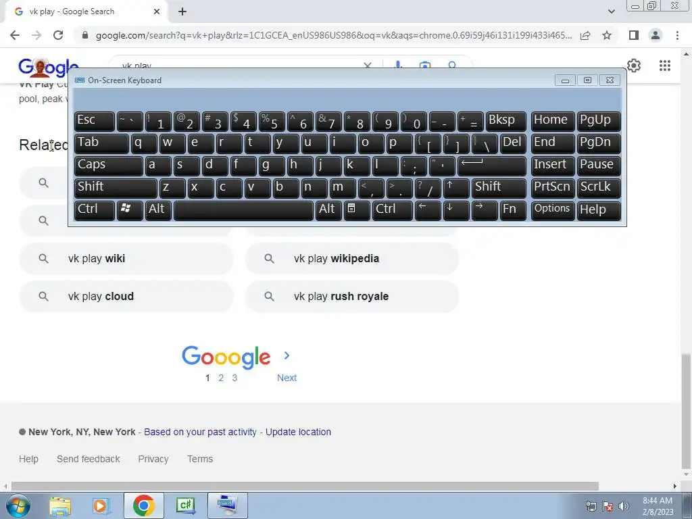The width and height of the screenshot is (692, 519).
Task: Open the Help footer link
Action: [x=28, y=459]
